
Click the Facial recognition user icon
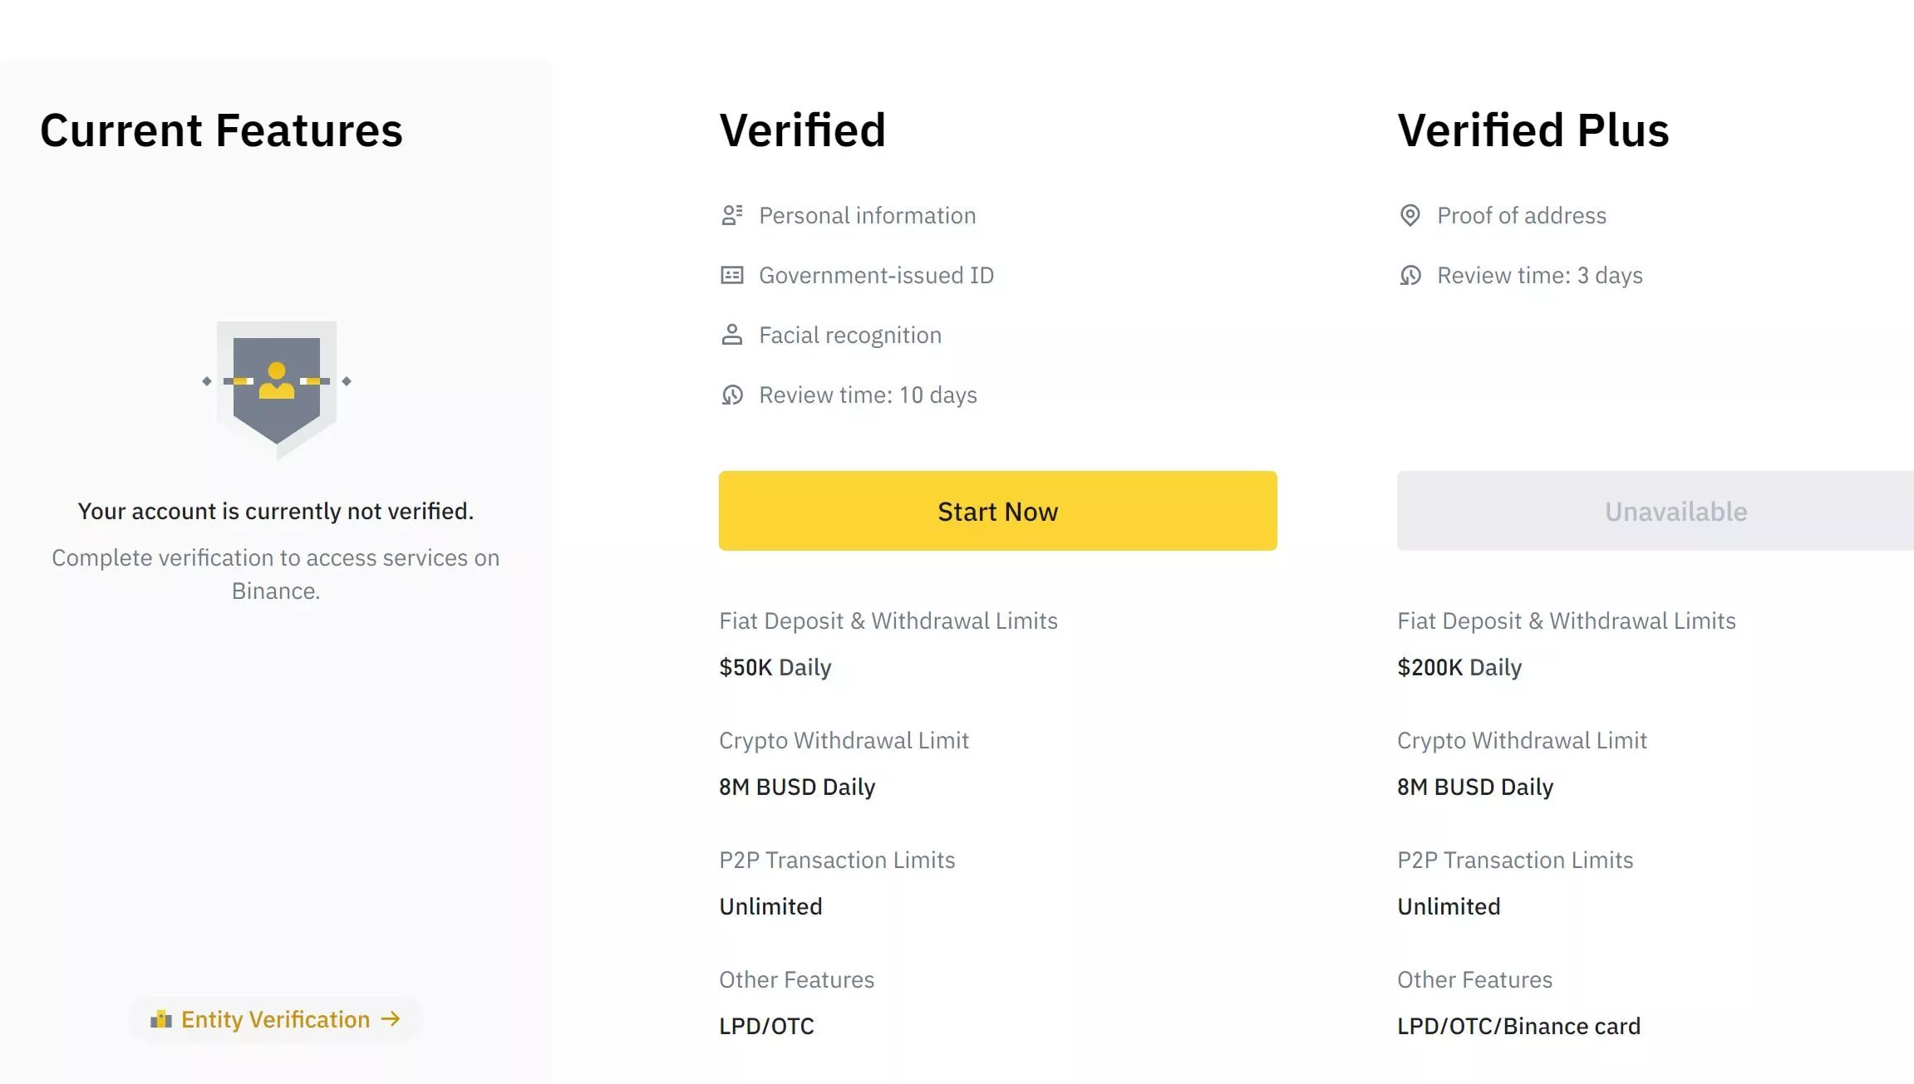732,335
